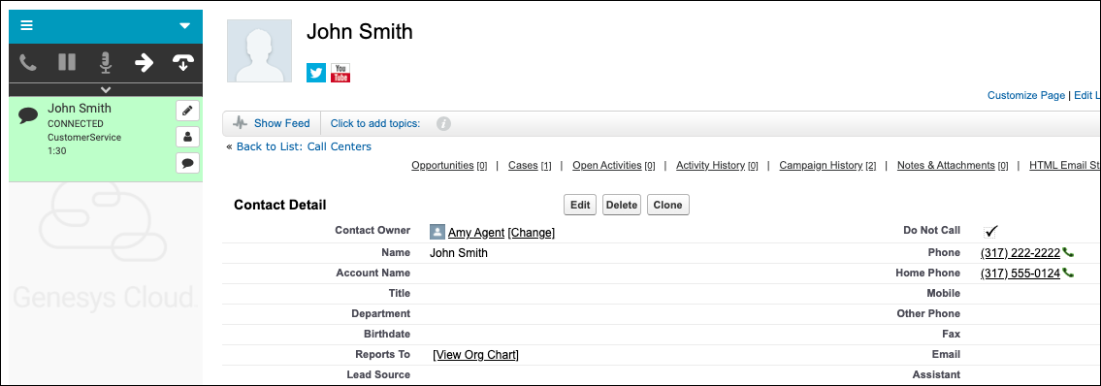The height and width of the screenshot is (386, 1101).
Task: Click green phone icon next to 555-0124
Action: (1068, 273)
